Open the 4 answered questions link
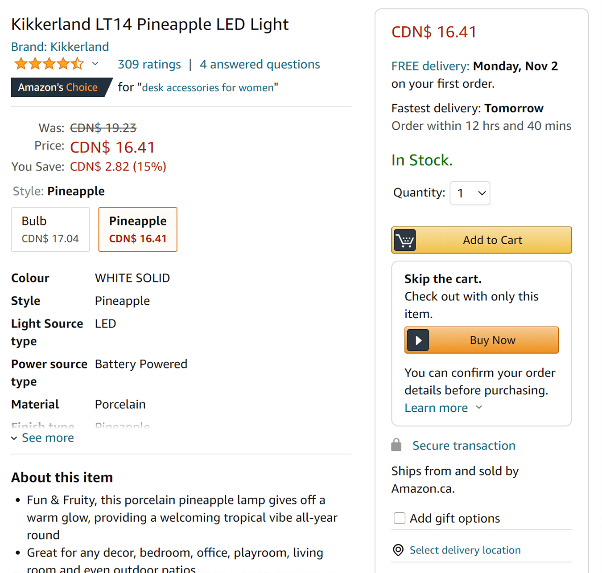This screenshot has height=573, width=602. (260, 64)
